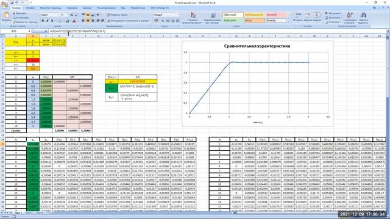
Task: Apply underline formatting (Ч)
Action: [52, 21]
